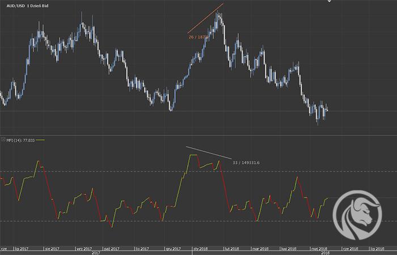Image resolution: width=397 pixels, height=255 pixels.
Task: Click the lip 2017 time axis label
Action: tap(22, 249)
